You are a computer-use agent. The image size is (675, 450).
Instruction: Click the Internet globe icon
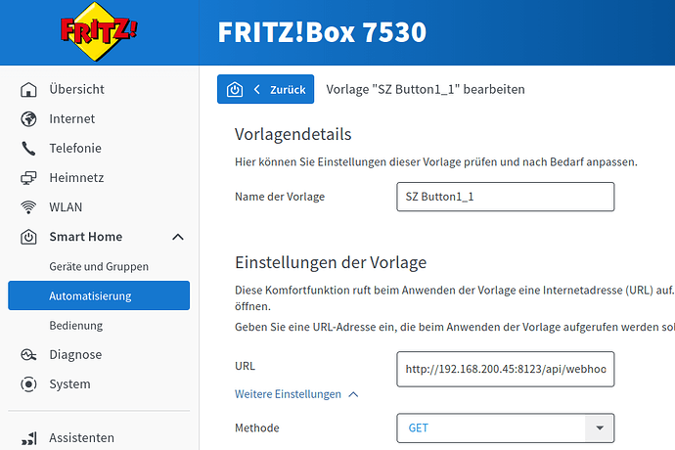(x=28, y=118)
